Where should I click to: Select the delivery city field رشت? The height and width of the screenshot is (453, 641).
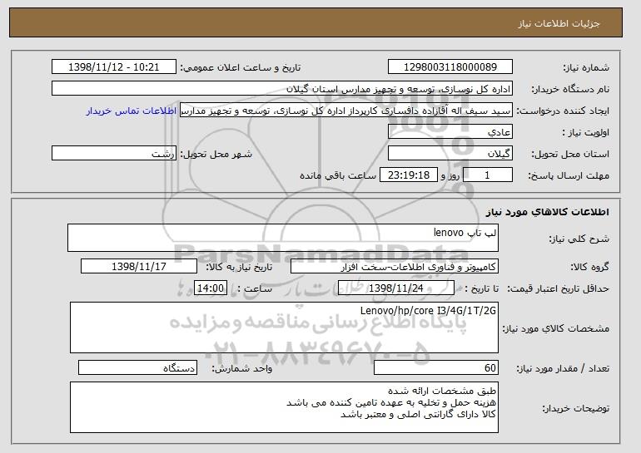114,154
